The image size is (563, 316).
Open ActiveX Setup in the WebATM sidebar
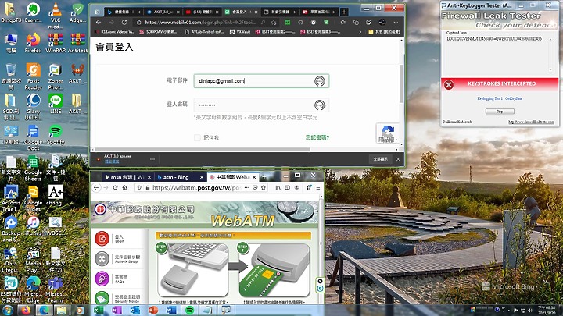tap(102, 258)
